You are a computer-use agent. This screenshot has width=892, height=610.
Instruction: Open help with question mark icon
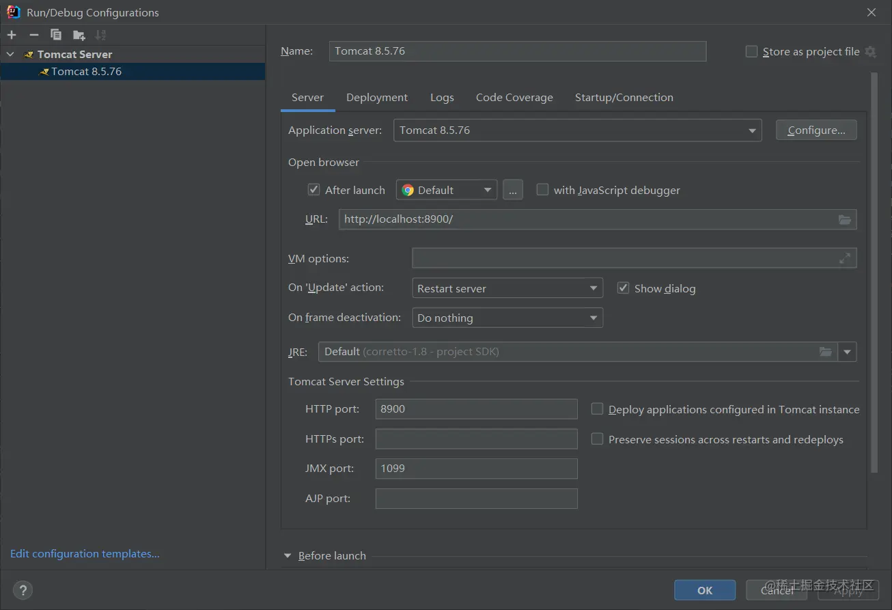point(23,590)
